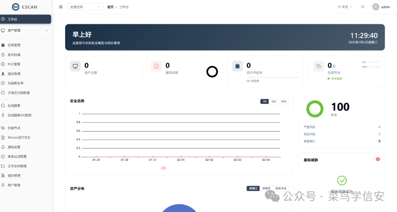Click the 在线搜索 magnifier icon
The image size is (397, 212).
click(x=3, y=106)
